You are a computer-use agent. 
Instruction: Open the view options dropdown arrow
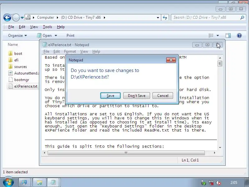218,36
